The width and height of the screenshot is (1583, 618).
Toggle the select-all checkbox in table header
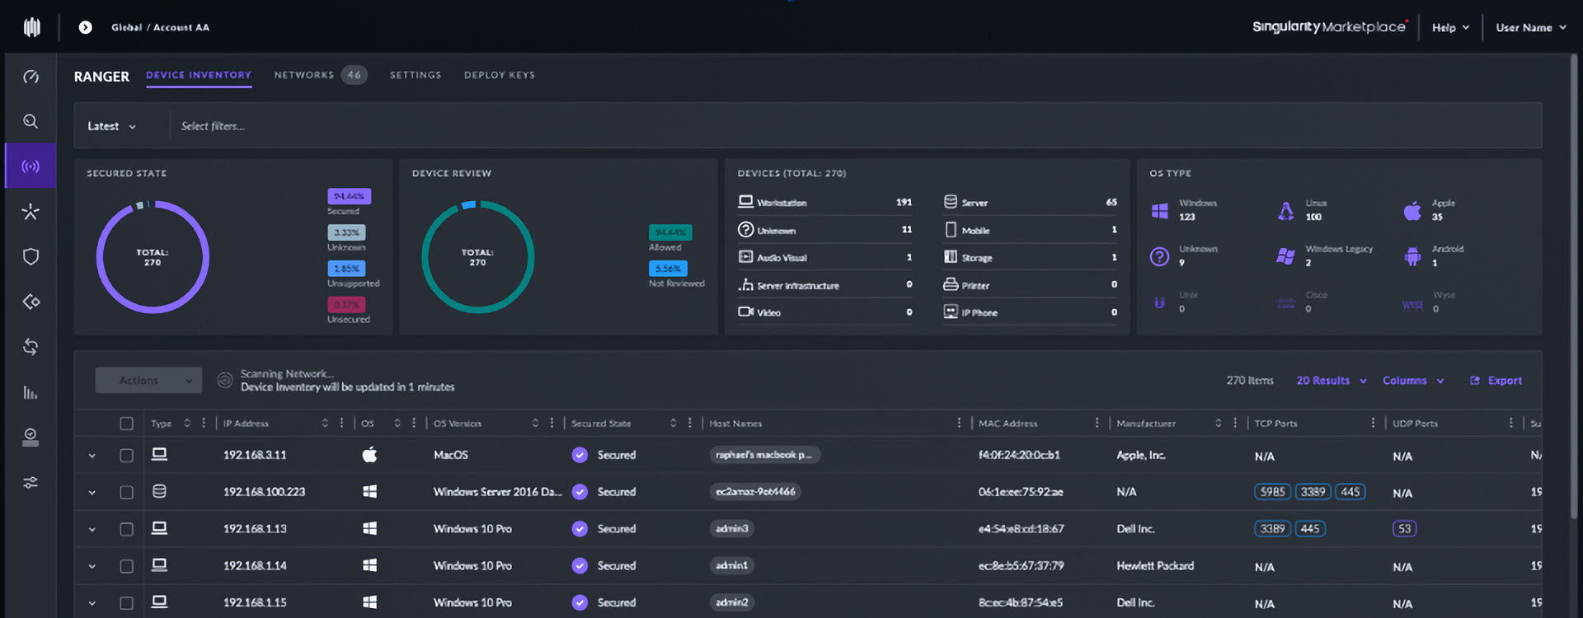[x=126, y=424]
